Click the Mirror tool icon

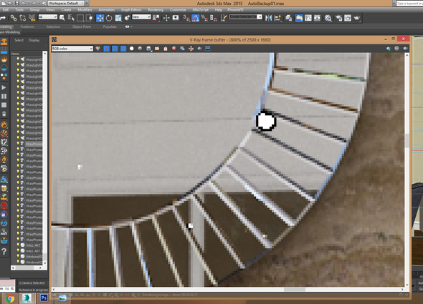pyautogui.click(x=268, y=18)
